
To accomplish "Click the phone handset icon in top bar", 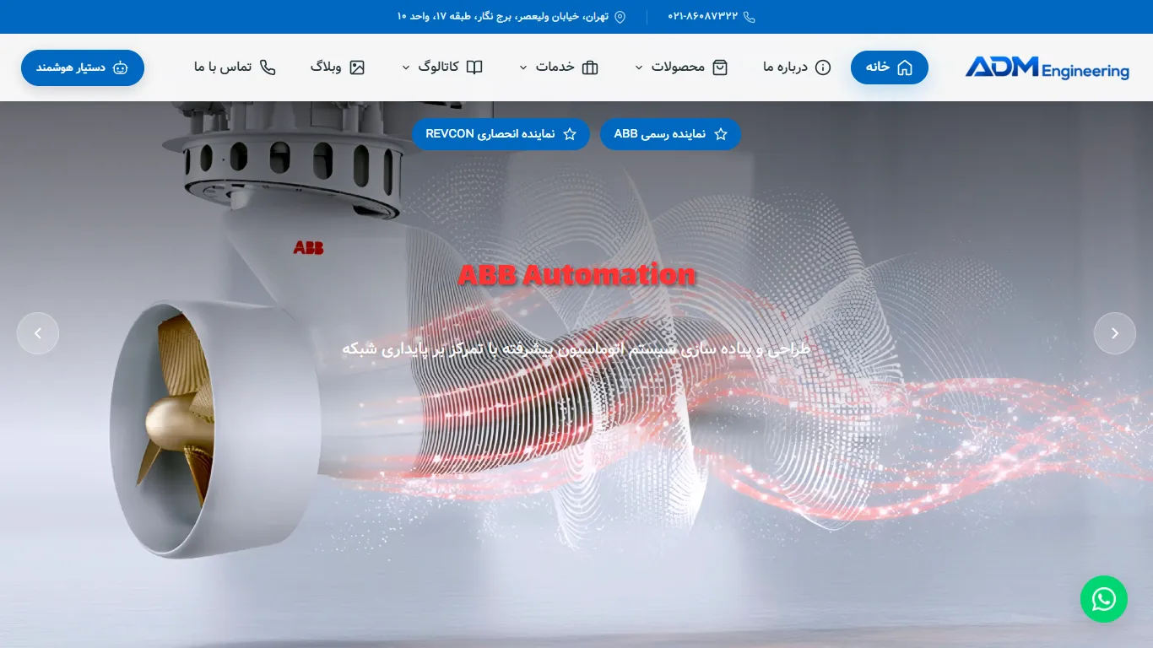I will point(749,17).
